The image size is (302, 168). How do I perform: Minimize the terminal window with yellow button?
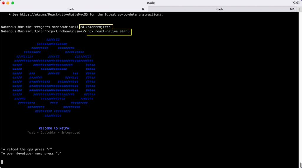tap(8, 3)
